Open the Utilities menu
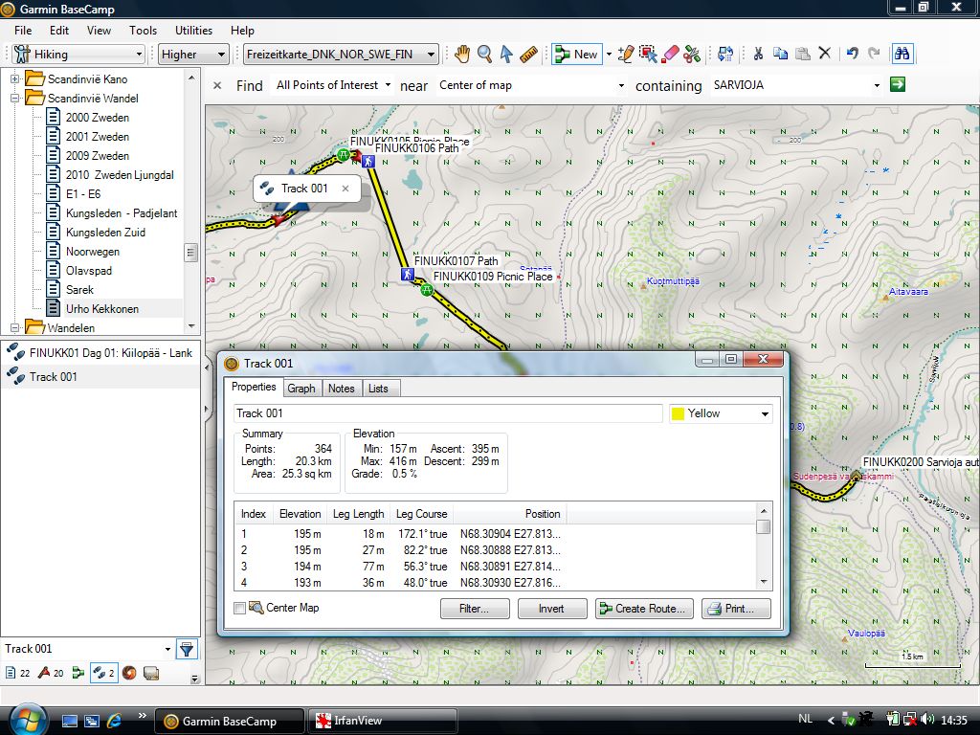Screen dimensions: 980x735 click(193, 31)
